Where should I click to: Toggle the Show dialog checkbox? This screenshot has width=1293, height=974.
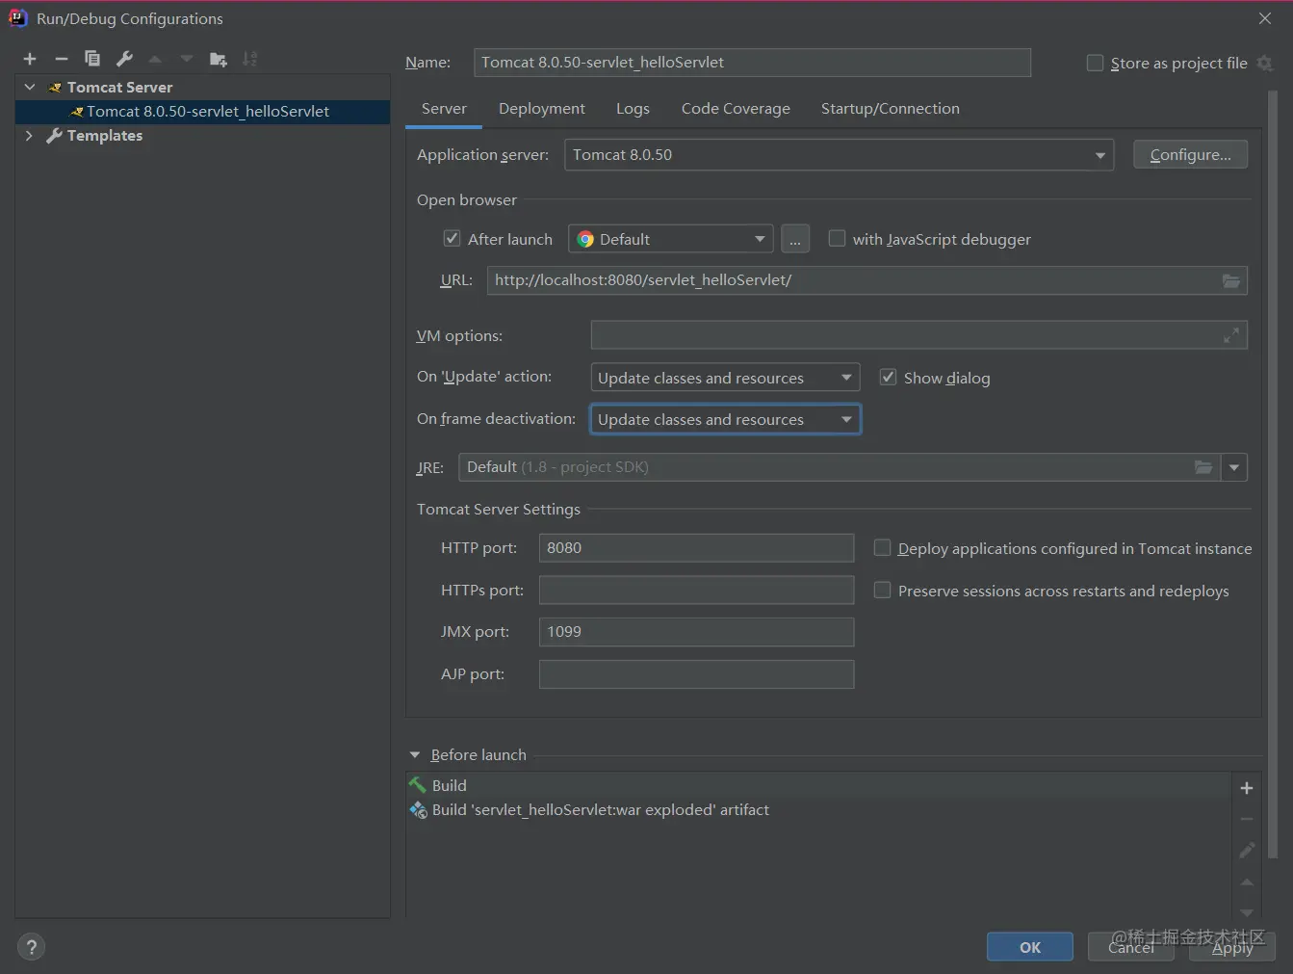coord(888,377)
